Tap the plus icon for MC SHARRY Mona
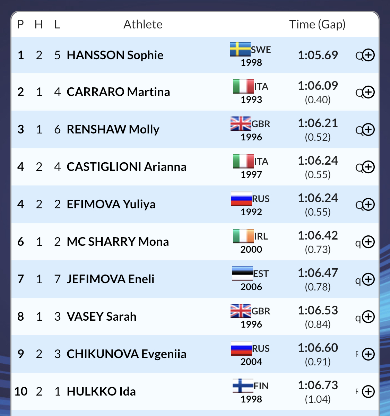Image resolution: width=390 pixels, height=416 pixels. (x=368, y=242)
